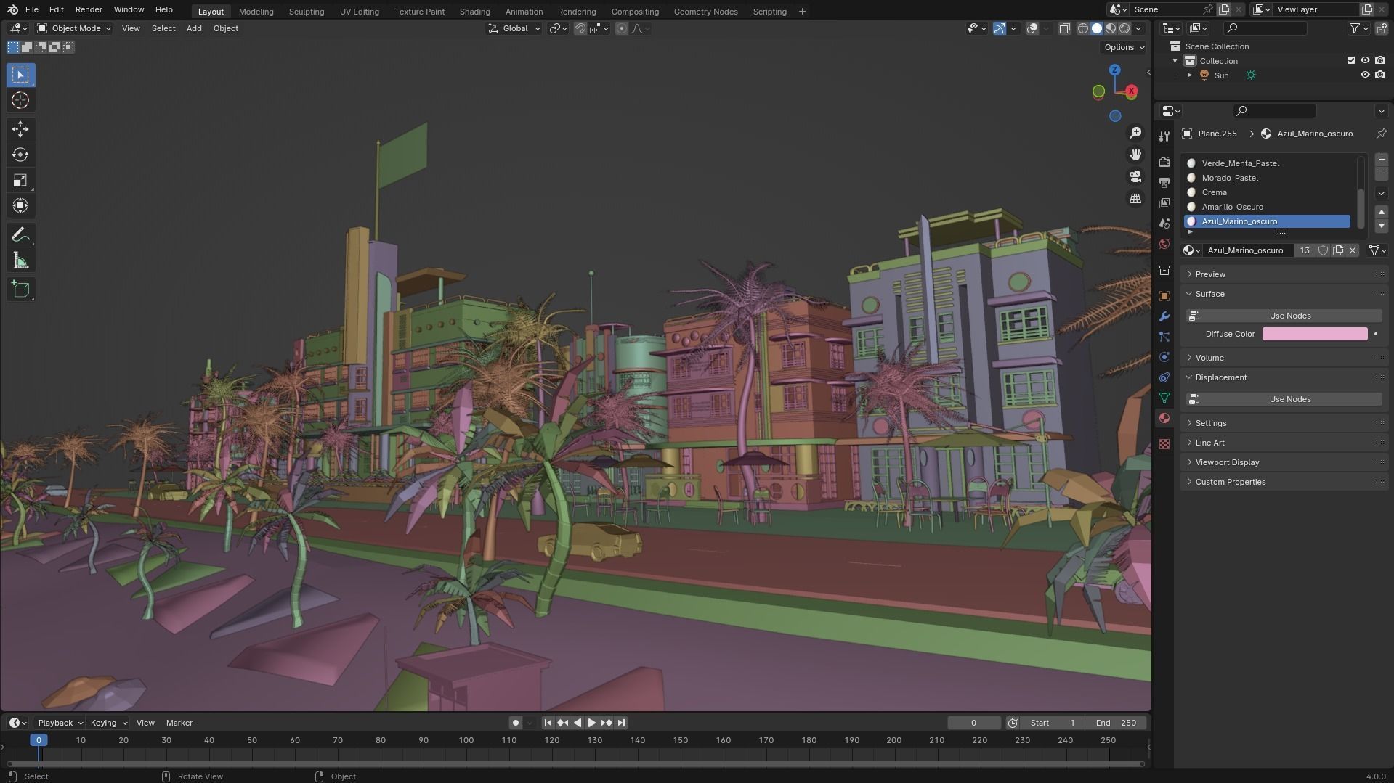The image size is (1394, 783).
Task: Hide the Collection with eye icon
Action: [1365, 60]
